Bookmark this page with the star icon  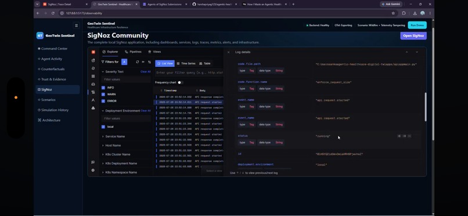pyautogui.click(x=393, y=13)
